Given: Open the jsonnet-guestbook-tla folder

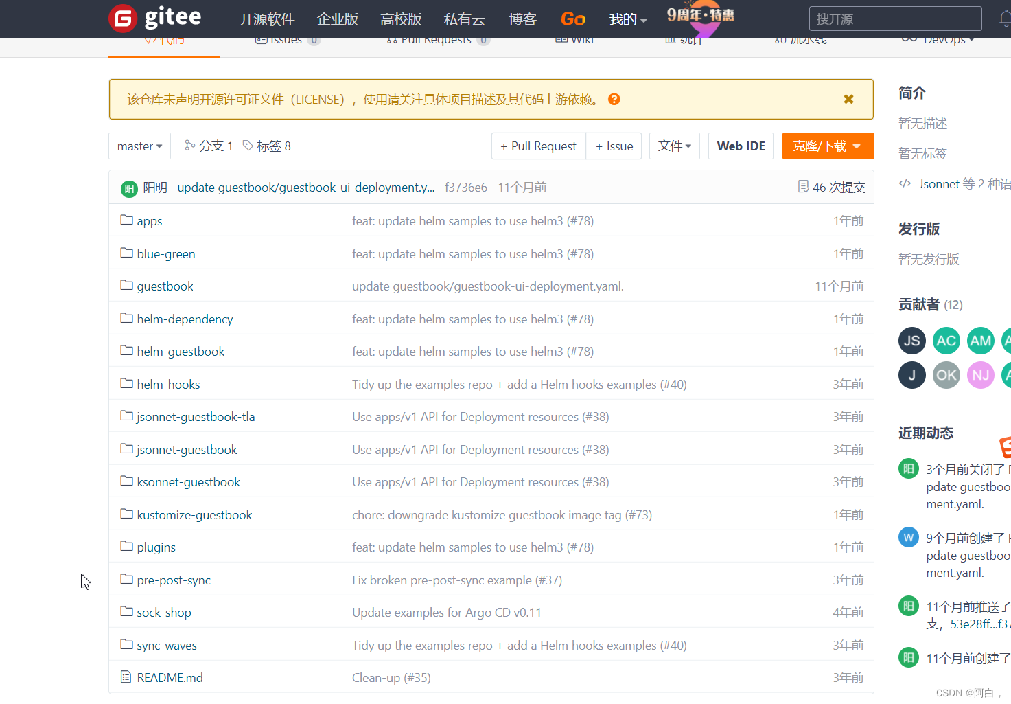Looking at the screenshot, I should 196,416.
